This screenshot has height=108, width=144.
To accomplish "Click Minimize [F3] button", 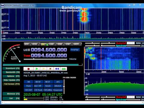I will click(11, 94).
